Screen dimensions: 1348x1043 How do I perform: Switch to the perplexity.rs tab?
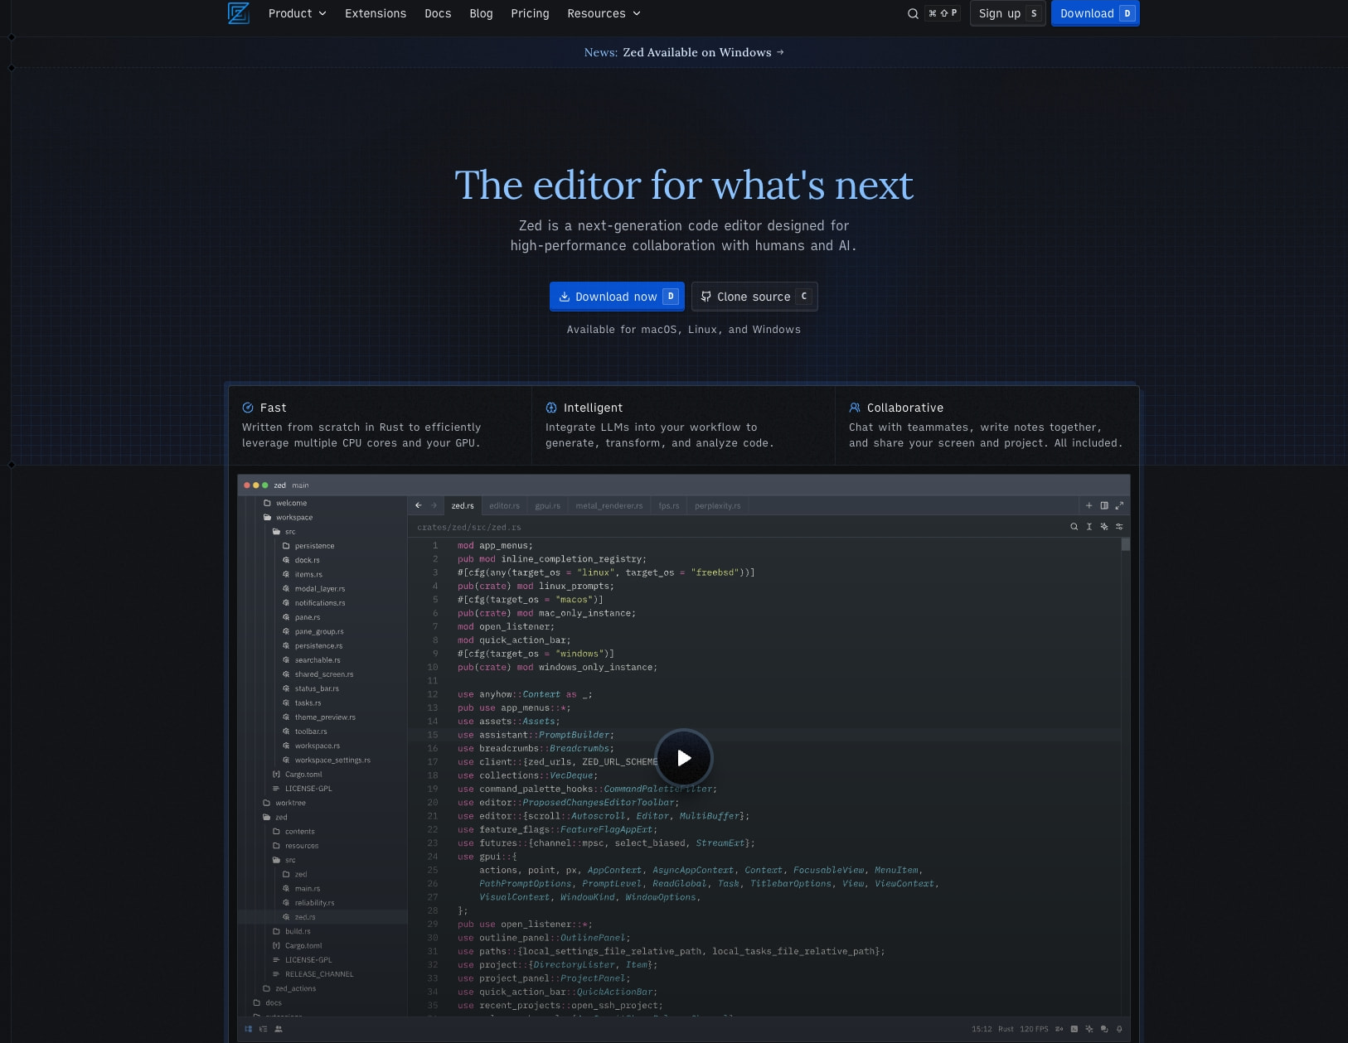(x=718, y=505)
